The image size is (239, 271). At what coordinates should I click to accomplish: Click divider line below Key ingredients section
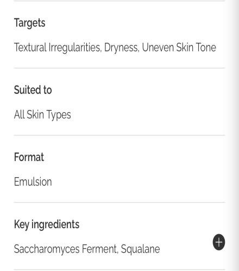tap(119, 270)
